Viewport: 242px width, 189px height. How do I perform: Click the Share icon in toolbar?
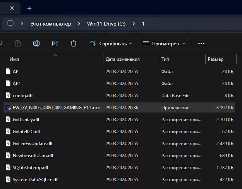(x=55, y=43)
